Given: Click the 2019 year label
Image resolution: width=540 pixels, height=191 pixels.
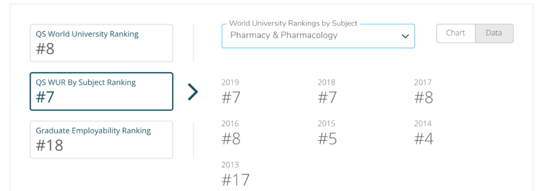Looking at the screenshot, I should click(230, 82).
